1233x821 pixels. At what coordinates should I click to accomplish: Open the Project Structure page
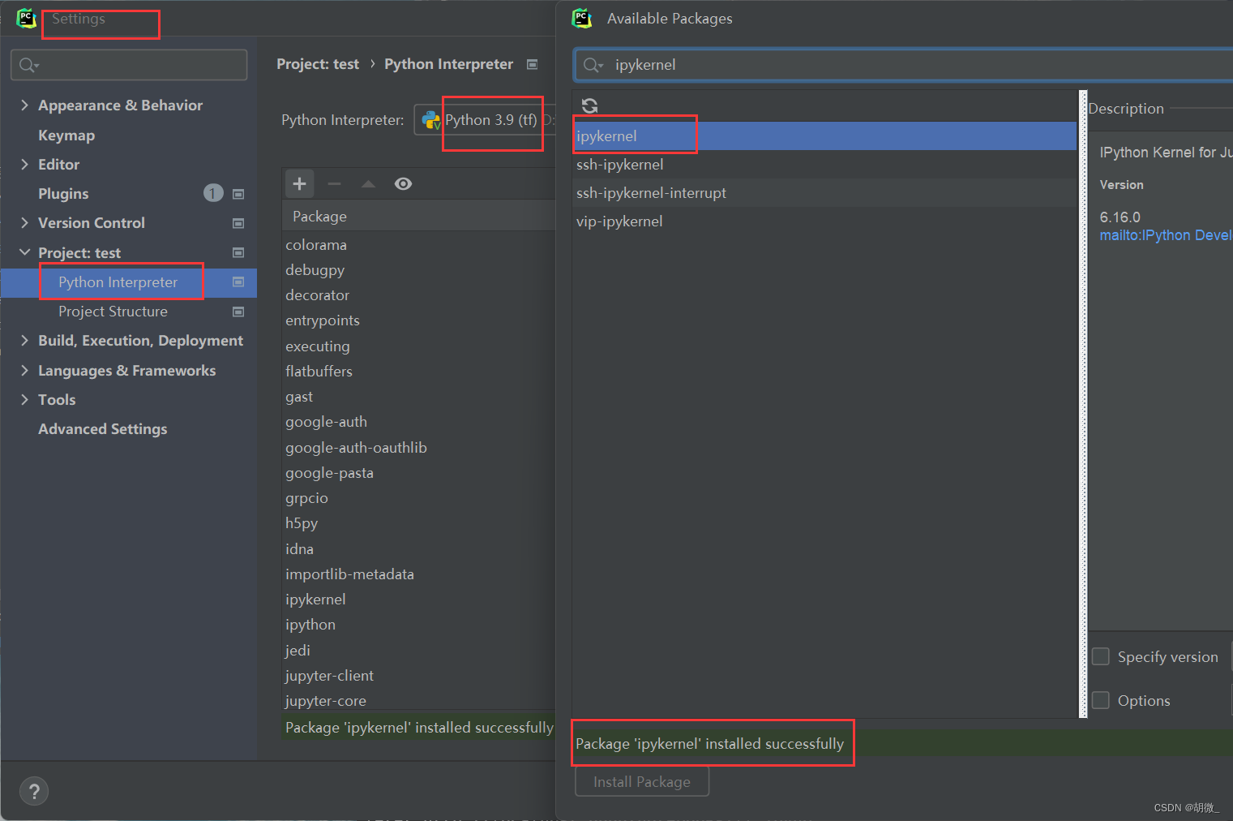[x=113, y=312]
